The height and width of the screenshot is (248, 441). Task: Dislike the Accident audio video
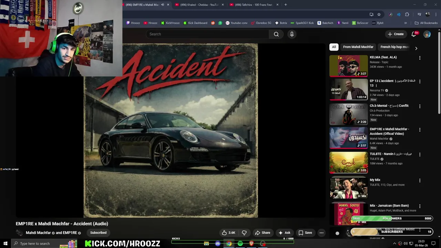244,232
